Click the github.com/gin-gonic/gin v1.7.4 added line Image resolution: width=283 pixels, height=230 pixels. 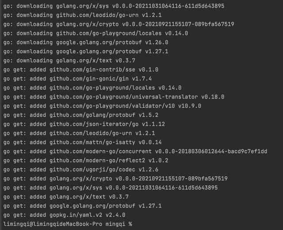click(x=77, y=79)
